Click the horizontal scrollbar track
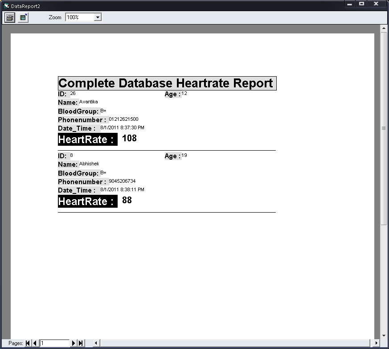Image resolution: width=389 pixels, height=349 pixels. pos(235,343)
